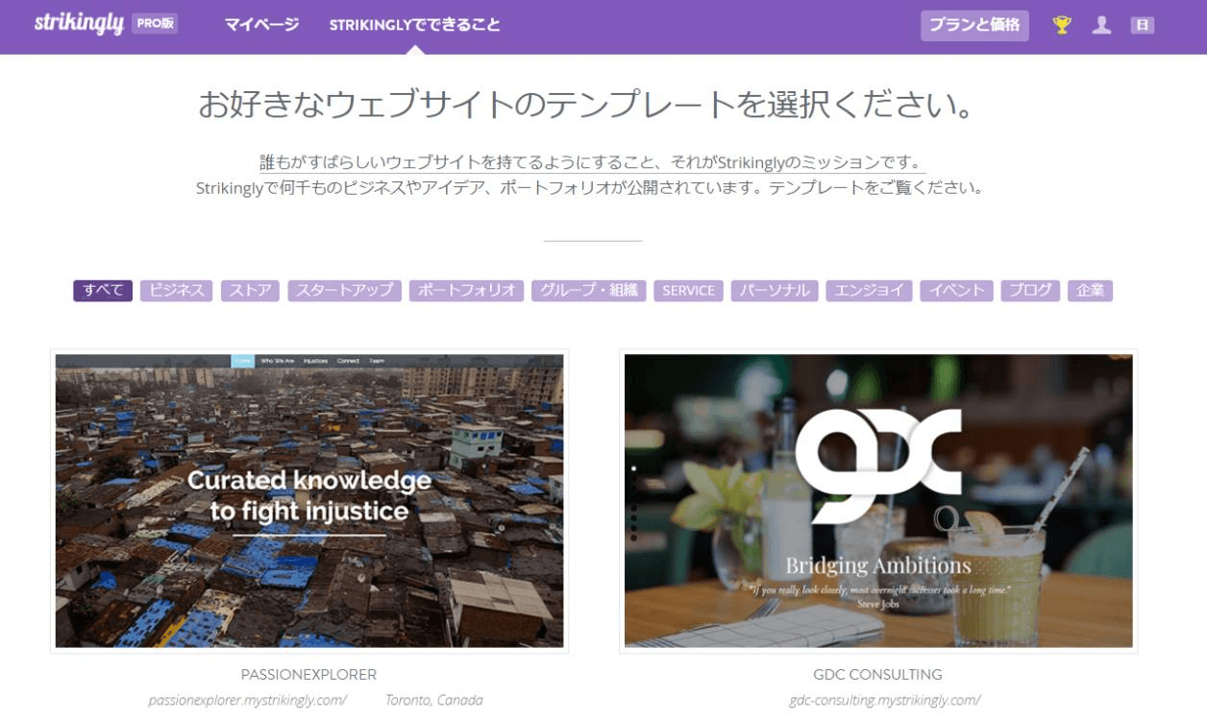This screenshot has height=720, width=1207.
Task: Select the SERVICE filter
Action: point(688,290)
